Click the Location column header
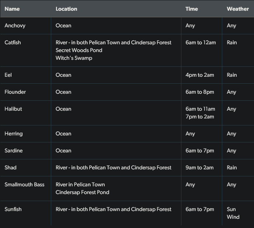This screenshot has height=228, width=254. click(66, 9)
